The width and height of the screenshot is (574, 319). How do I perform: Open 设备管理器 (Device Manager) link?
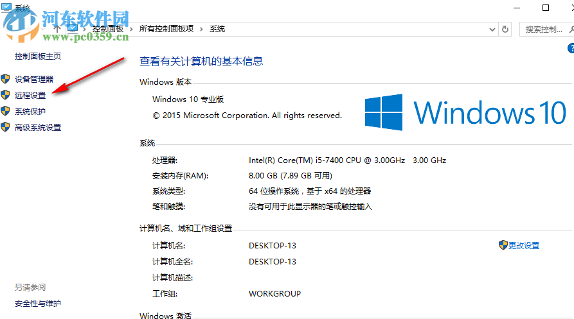pos(34,79)
